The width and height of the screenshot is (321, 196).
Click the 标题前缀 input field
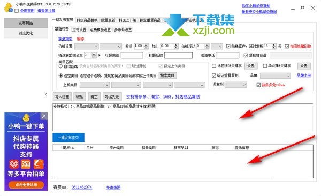(x=132, y=55)
